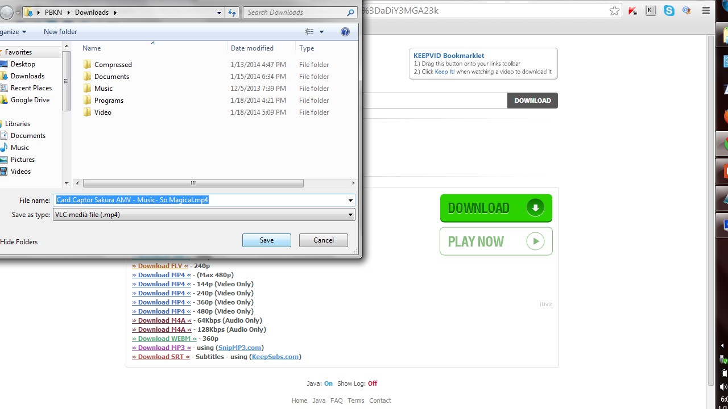Image resolution: width=728 pixels, height=409 pixels.
Task: Click the refresh icon beside the path bar
Action: 232,12
